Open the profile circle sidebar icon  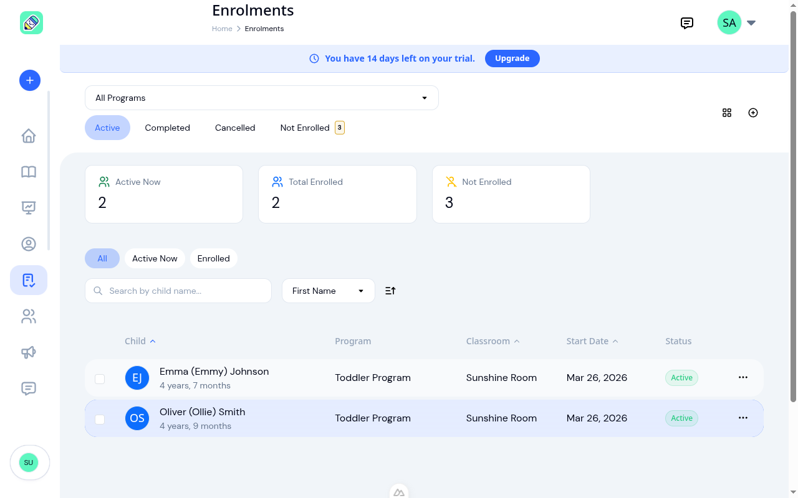pyautogui.click(x=29, y=244)
